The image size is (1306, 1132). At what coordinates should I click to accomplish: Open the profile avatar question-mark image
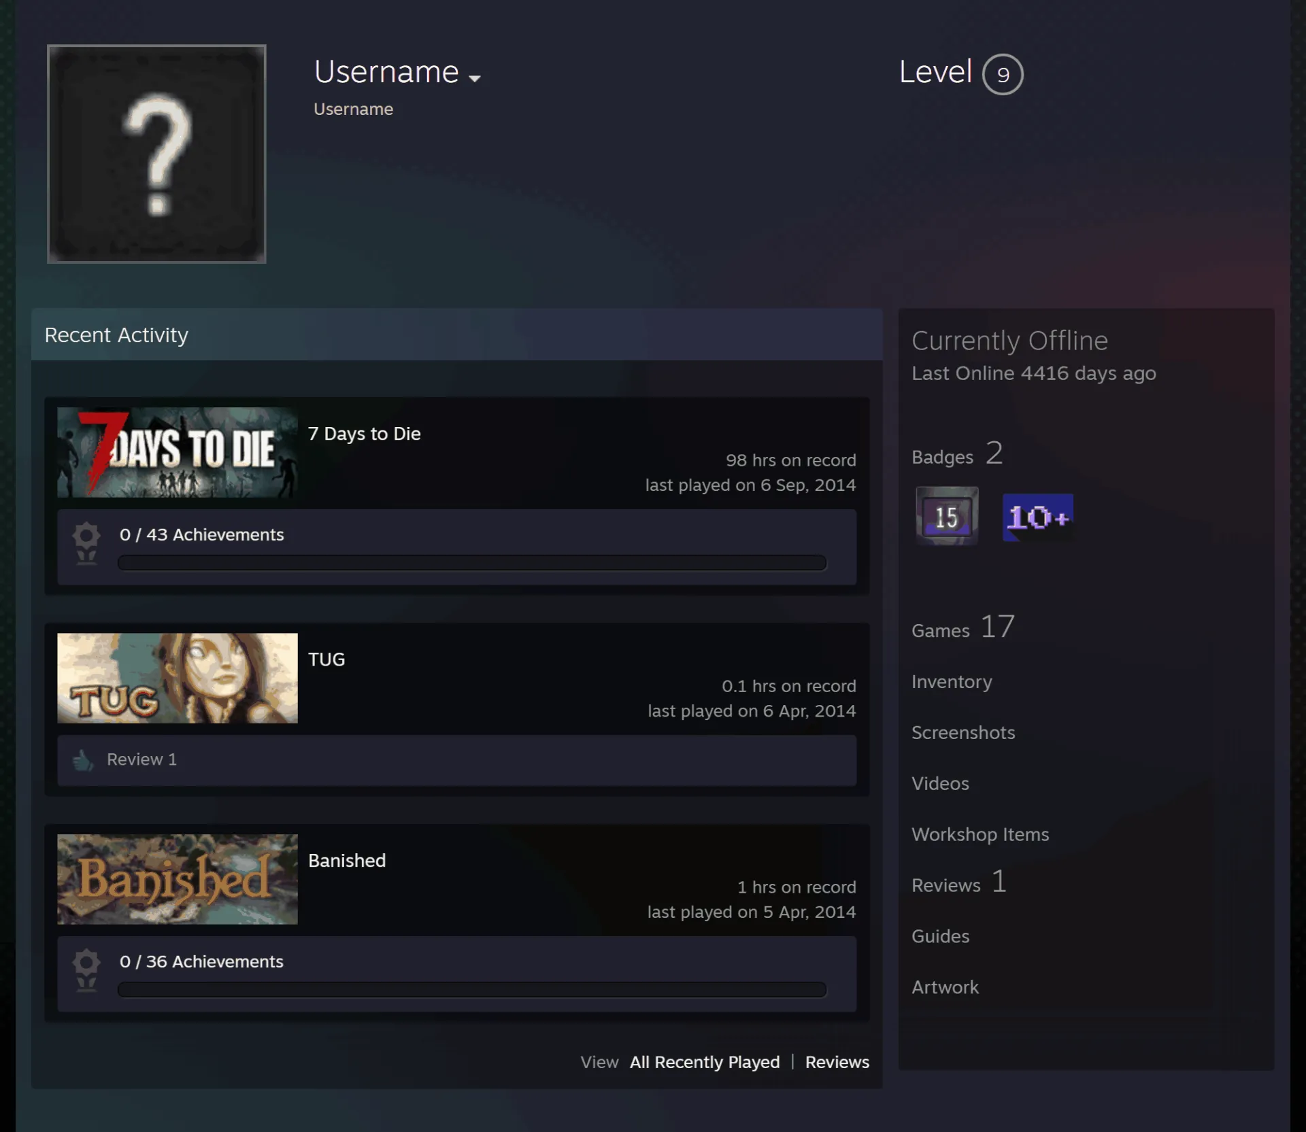click(x=156, y=154)
